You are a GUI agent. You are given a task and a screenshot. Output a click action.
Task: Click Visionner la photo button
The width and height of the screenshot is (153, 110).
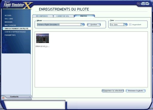pos(135,91)
